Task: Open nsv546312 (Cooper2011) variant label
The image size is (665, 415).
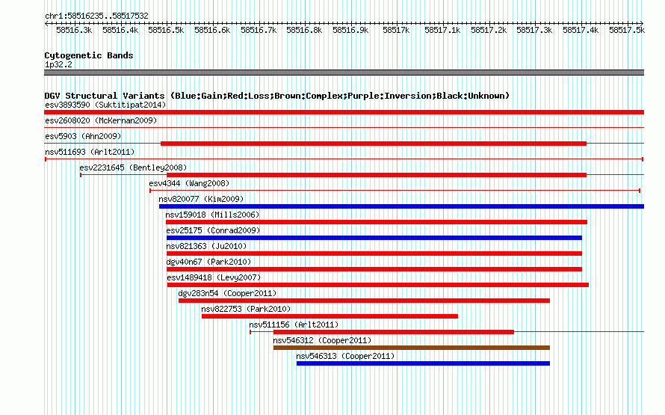Action: pos(322,340)
